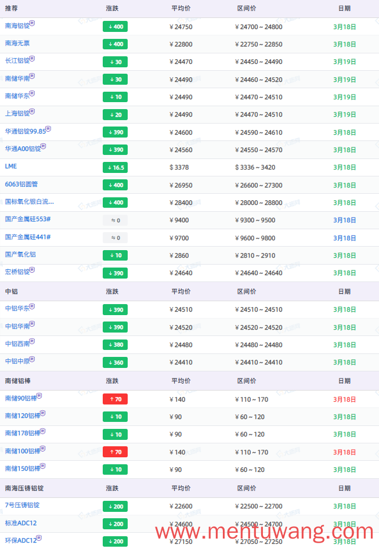Click the badge icon beside 华通铝锭99.85
379x549 pixels.
point(48,129)
